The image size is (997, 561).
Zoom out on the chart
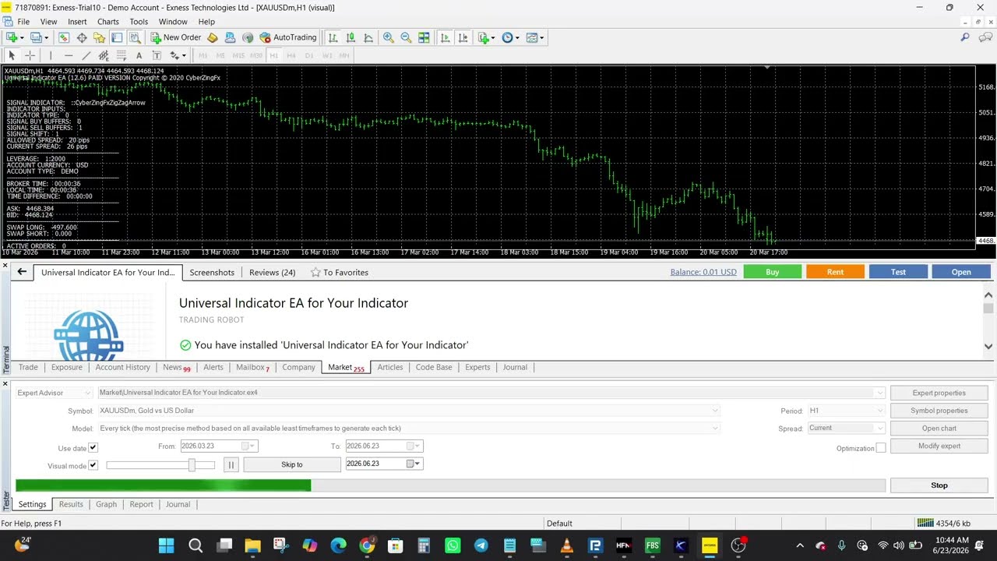point(406,37)
